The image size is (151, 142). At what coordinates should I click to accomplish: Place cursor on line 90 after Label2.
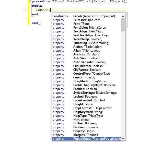pyautogui.click(x=50, y=10)
